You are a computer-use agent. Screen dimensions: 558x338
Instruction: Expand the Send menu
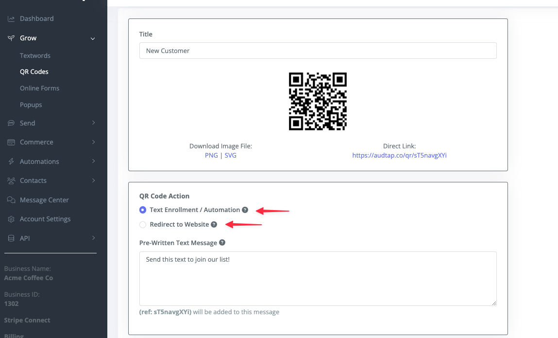27,123
